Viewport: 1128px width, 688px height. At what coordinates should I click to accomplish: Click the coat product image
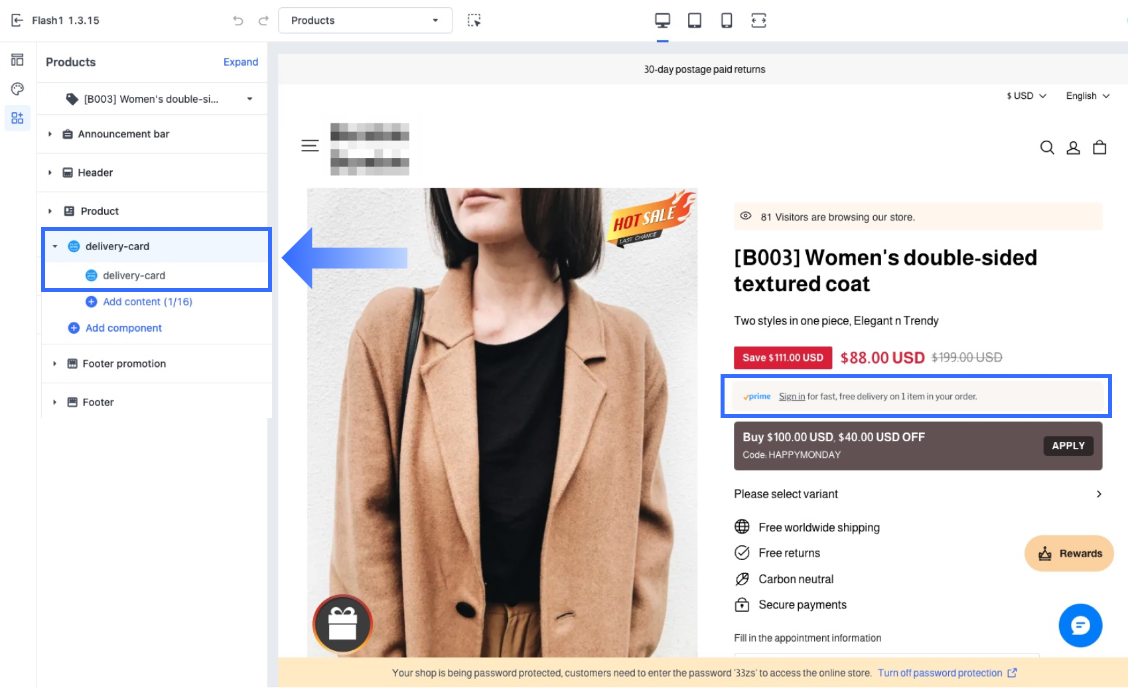[502, 423]
